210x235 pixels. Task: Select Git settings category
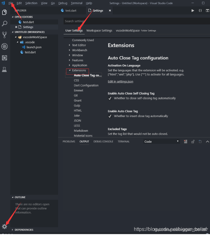coord(76,95)
